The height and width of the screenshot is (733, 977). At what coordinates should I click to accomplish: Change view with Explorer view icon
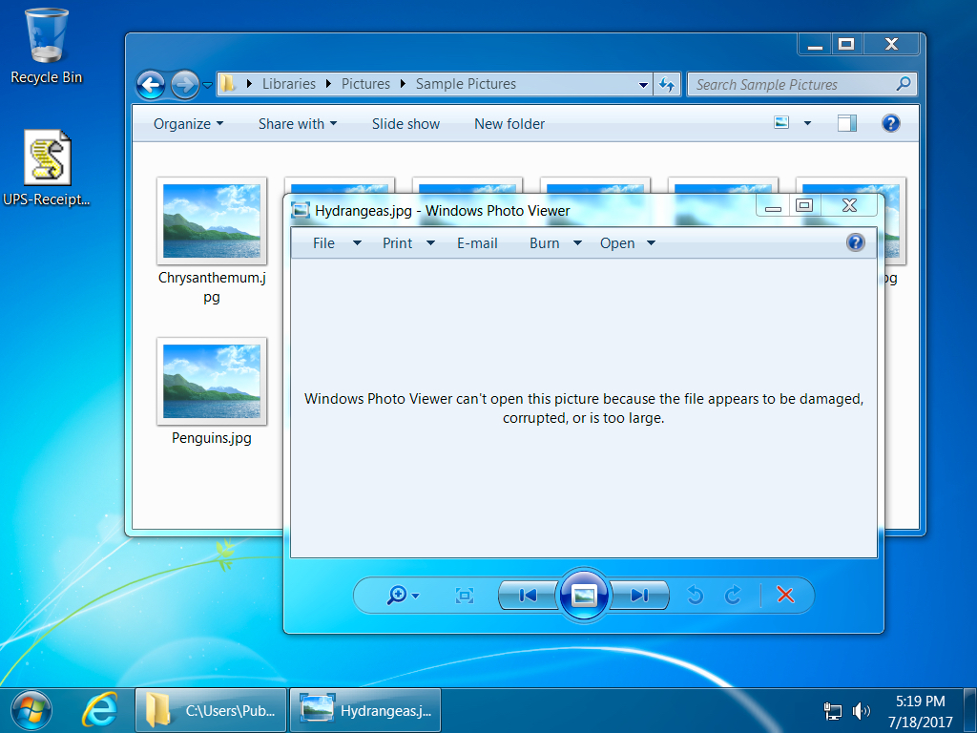(x=781, y=123)
